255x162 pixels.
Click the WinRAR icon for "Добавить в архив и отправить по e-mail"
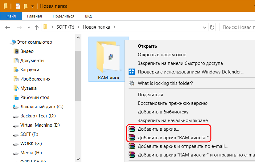132,146
